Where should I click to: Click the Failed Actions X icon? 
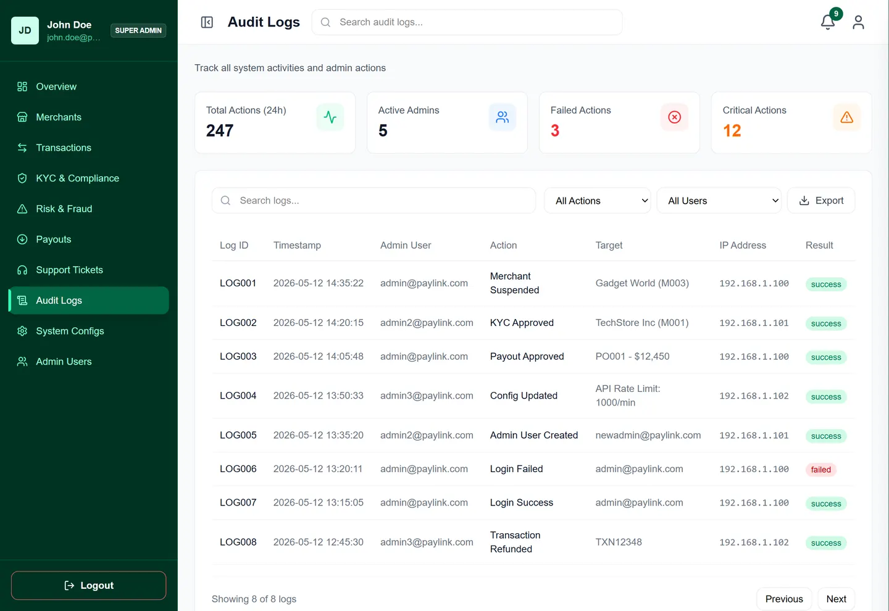point(675,117)
